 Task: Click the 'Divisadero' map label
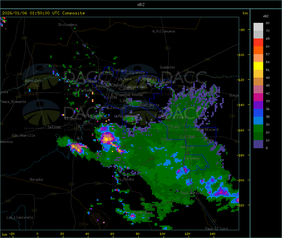tap(68, 25)
